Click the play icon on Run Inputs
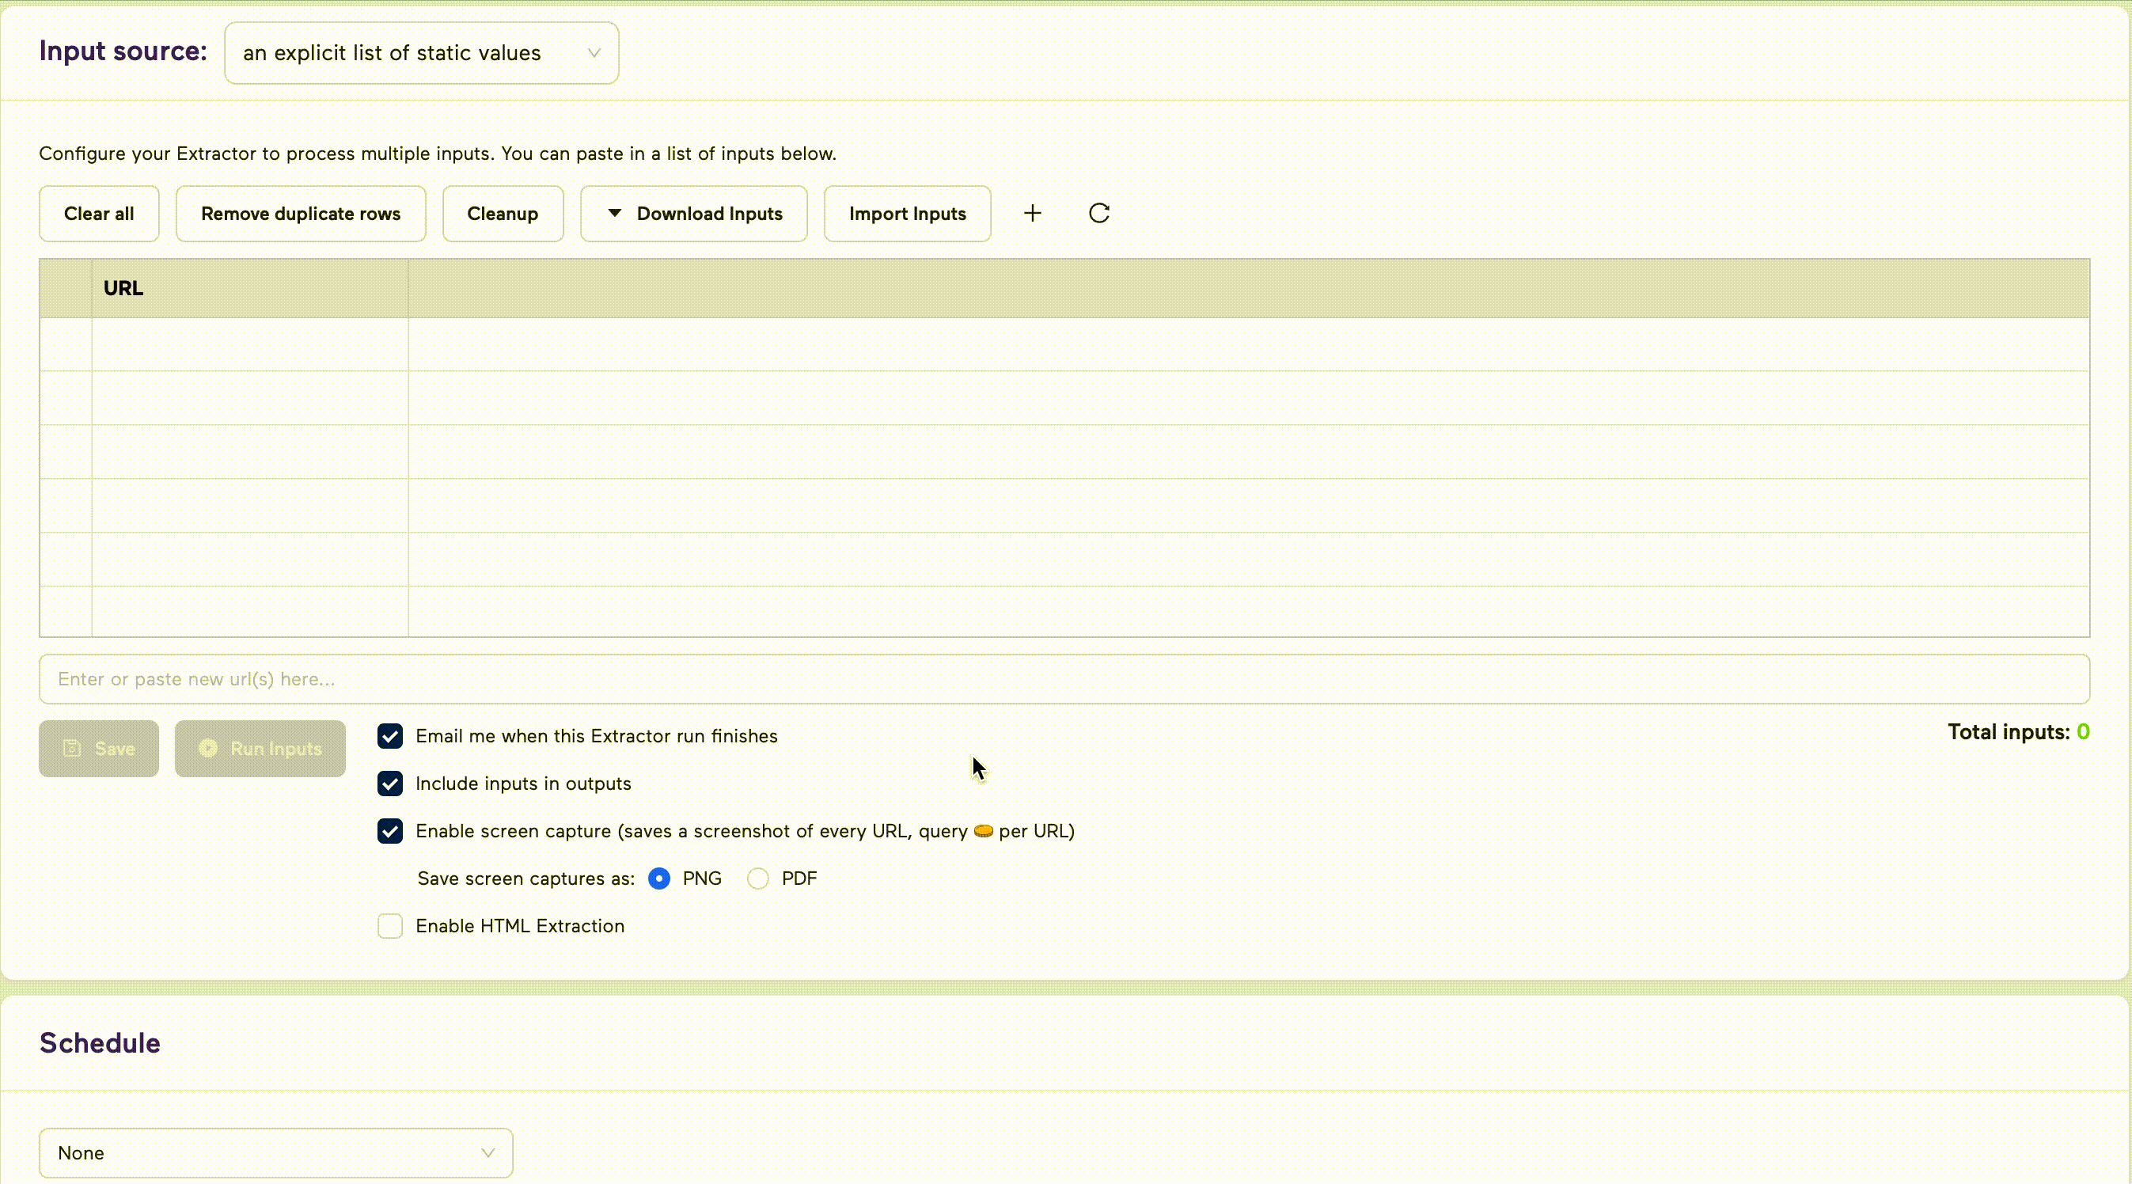 (207, 749)
